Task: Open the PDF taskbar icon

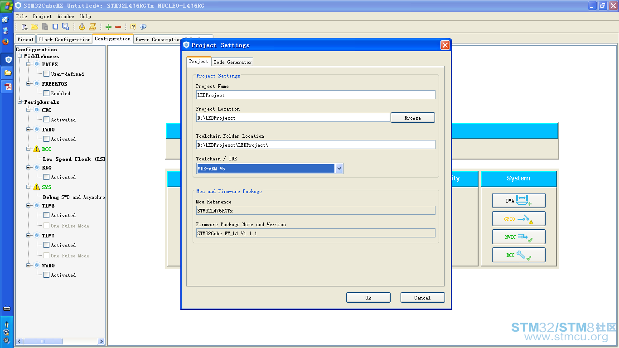Action: click(x=7, y=86)
